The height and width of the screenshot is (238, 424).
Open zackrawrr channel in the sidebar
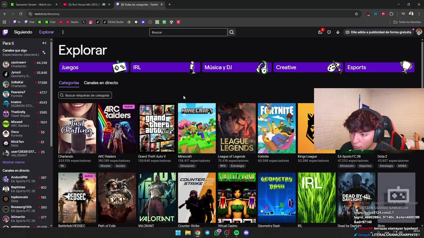25,64
